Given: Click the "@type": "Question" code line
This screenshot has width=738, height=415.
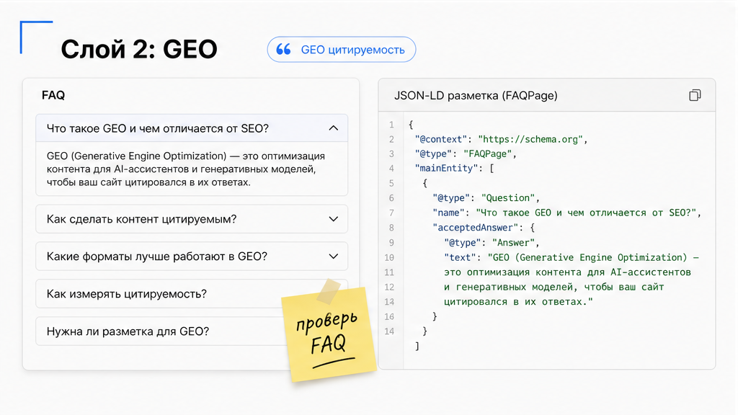Looking at the screenshot, I should tap(486, 198).
